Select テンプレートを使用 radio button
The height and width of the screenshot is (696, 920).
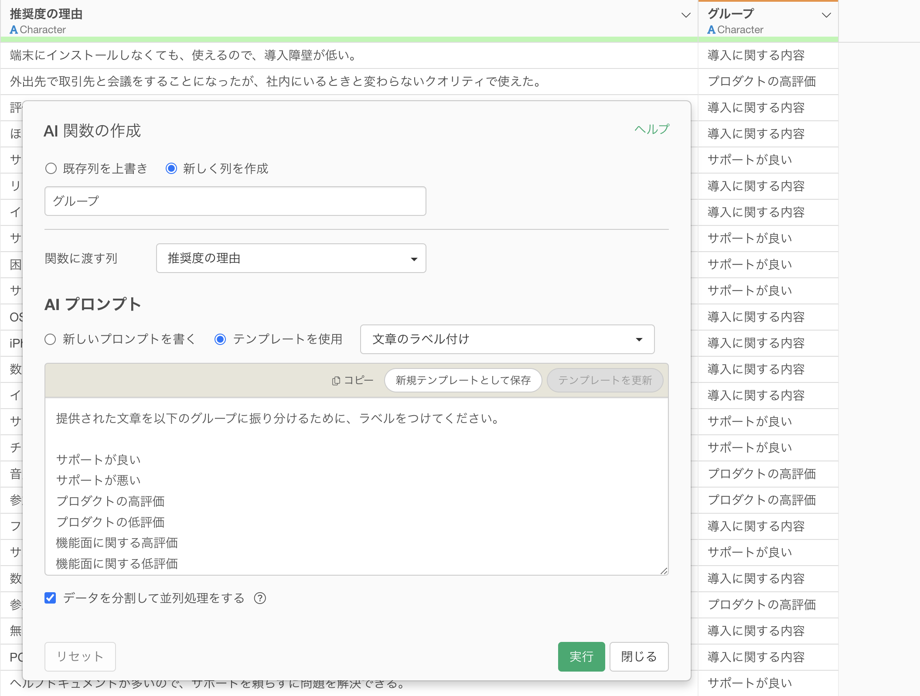click(220, 339)
